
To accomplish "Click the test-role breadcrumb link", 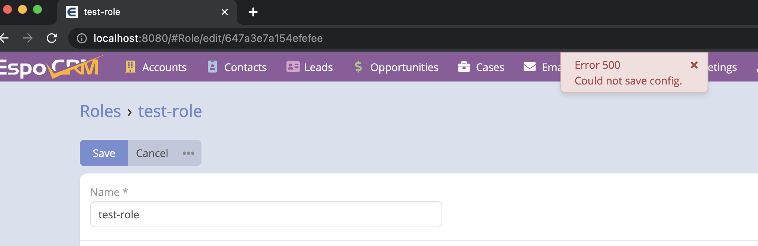I will tap(170, 111).
